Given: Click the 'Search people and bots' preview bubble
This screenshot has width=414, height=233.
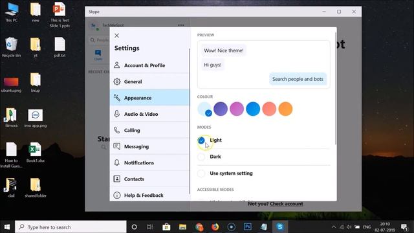Looking at the screenshot, I should (298, 79).
